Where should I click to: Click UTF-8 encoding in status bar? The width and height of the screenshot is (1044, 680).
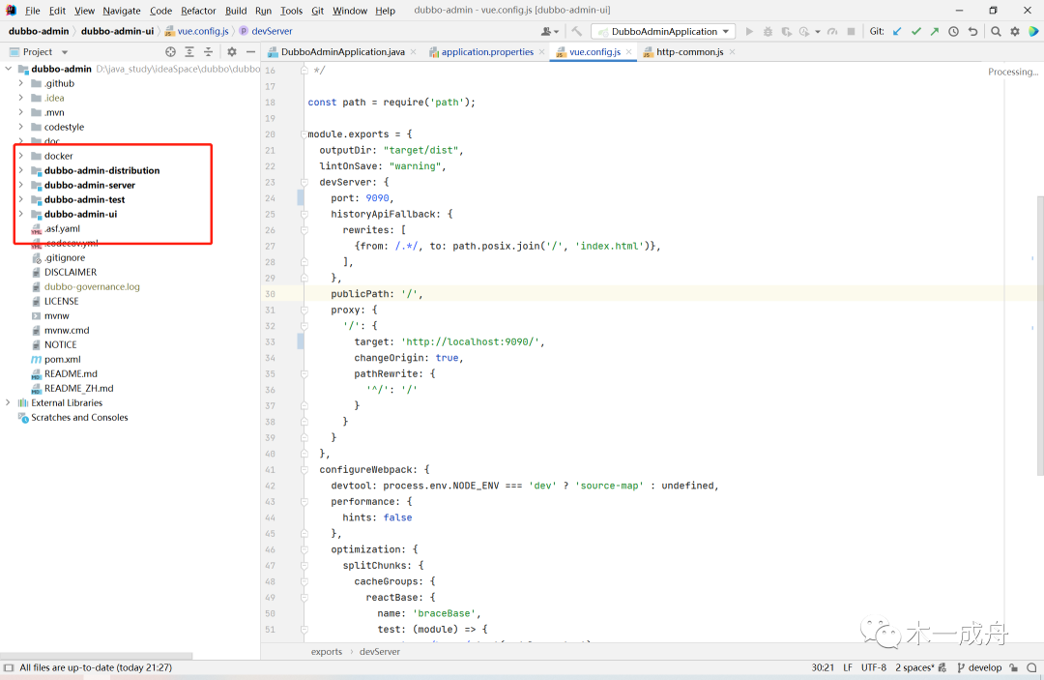click(874, 667)
